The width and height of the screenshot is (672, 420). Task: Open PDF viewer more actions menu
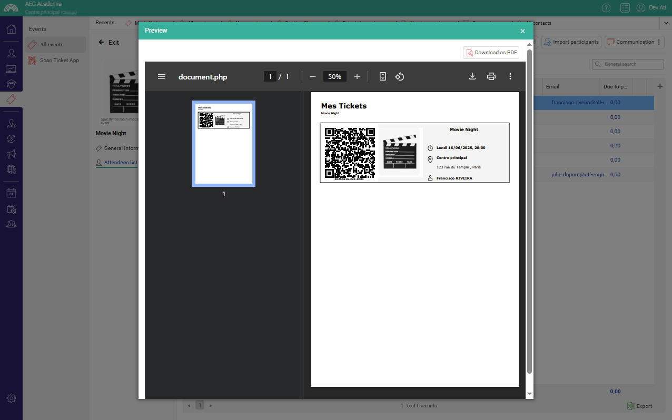[510, 76]
